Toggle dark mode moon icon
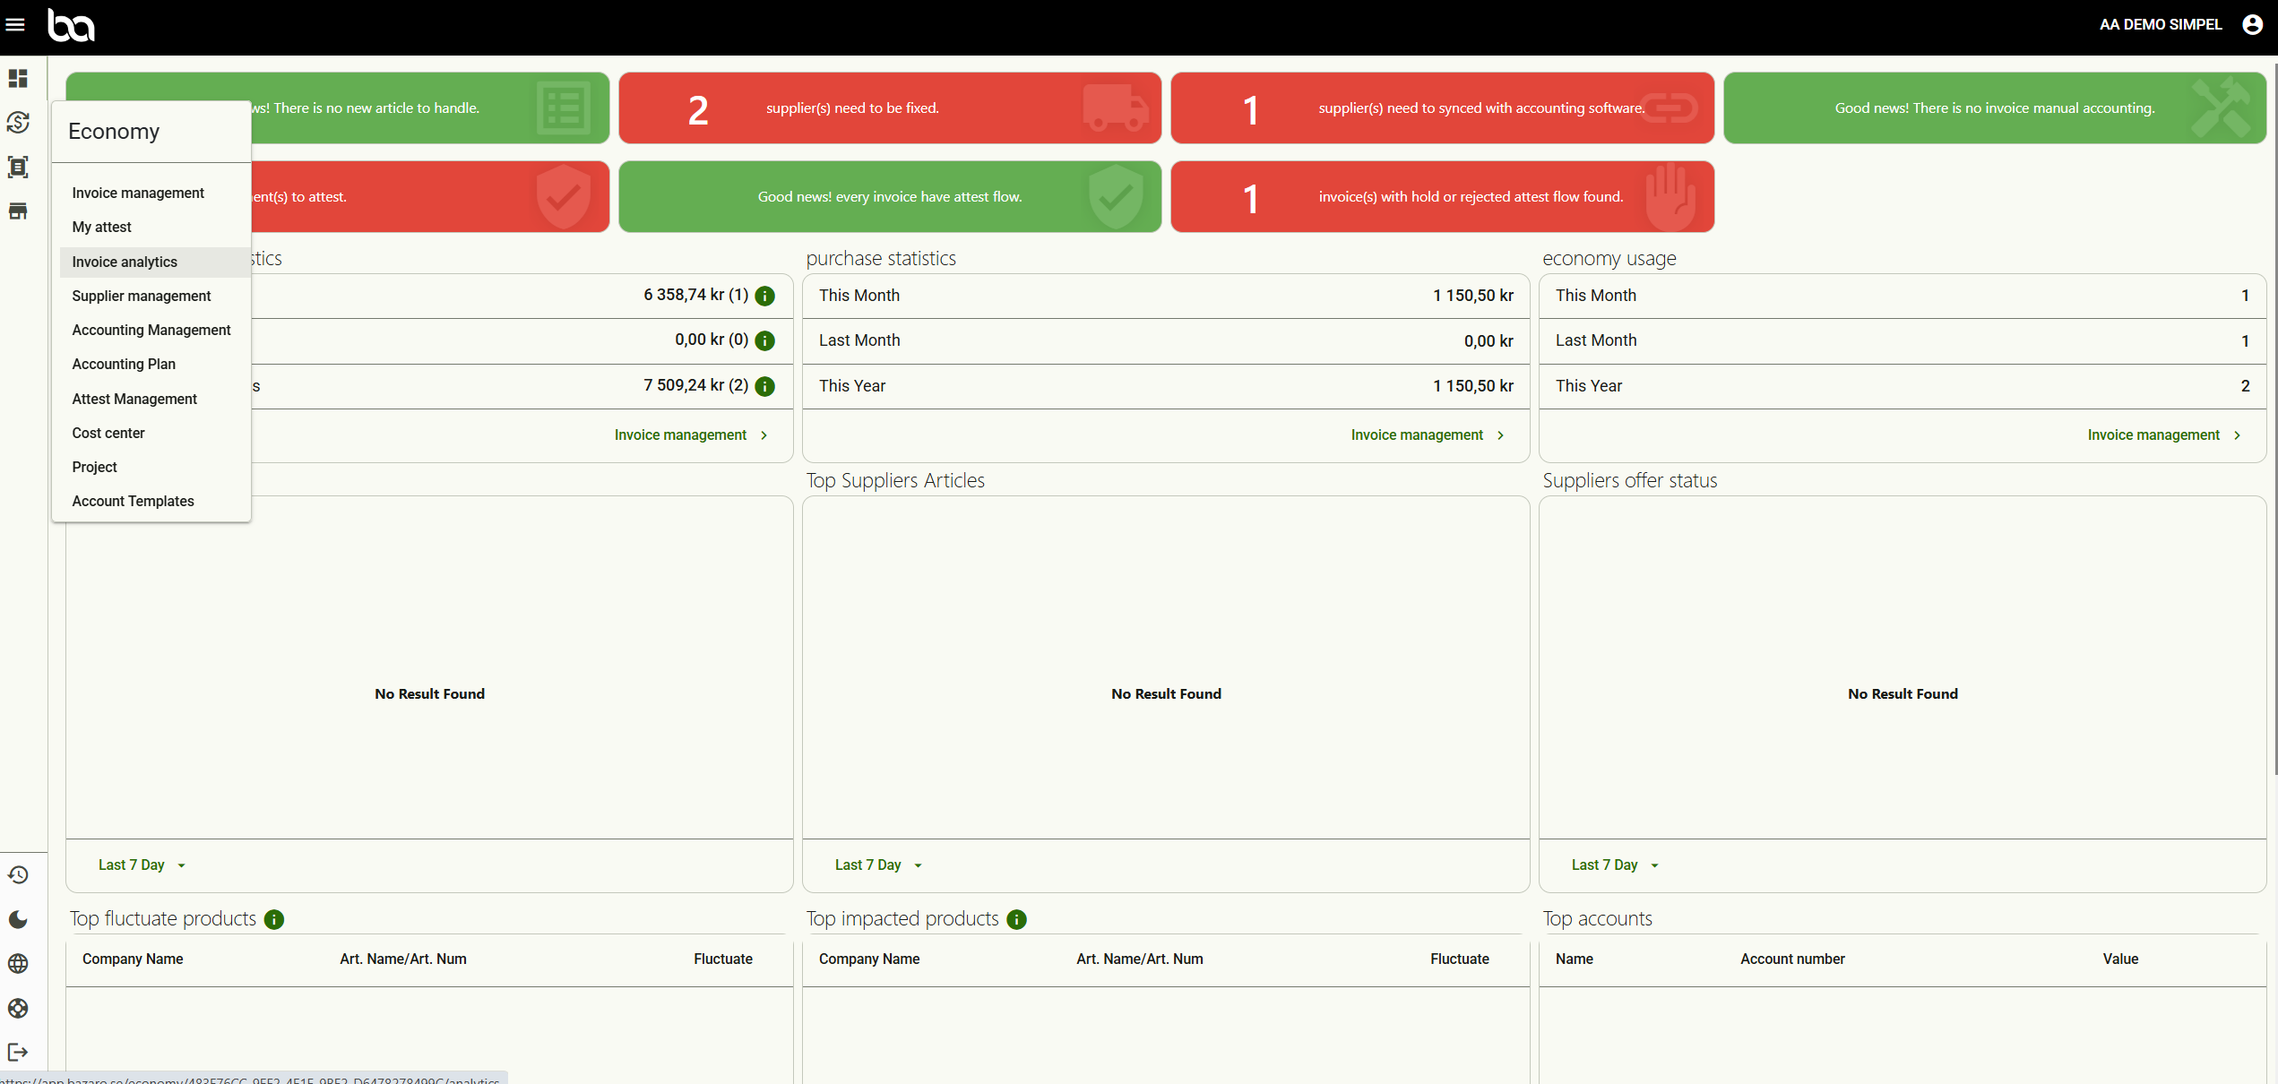Viewport: 2278px width, 1084px height. pos(18,920)
